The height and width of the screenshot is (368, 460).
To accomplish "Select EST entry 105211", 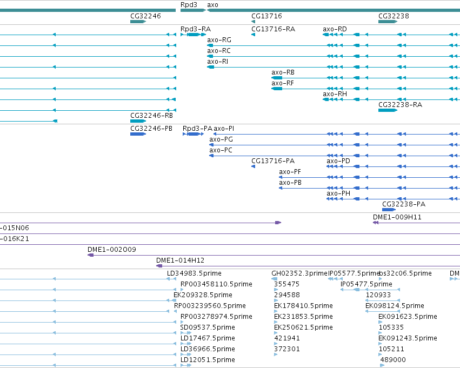I will [x=391, y=349].
